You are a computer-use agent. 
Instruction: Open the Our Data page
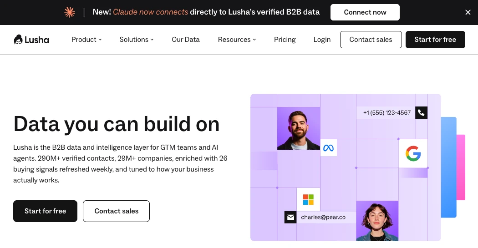[186, 40]
